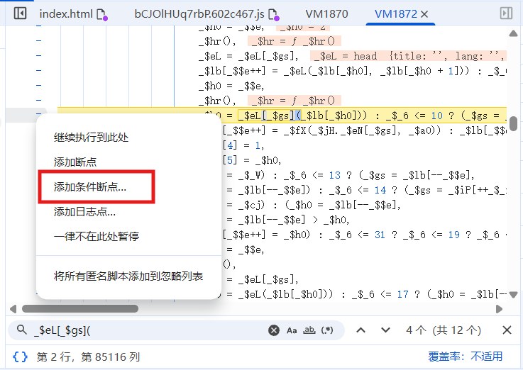Jump to the previous search match

point(360,330)
